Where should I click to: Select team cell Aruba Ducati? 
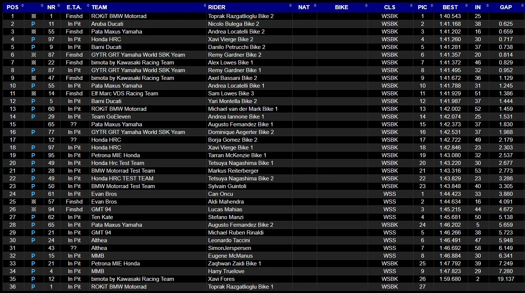pyautogui.click(x=107, y=24)
